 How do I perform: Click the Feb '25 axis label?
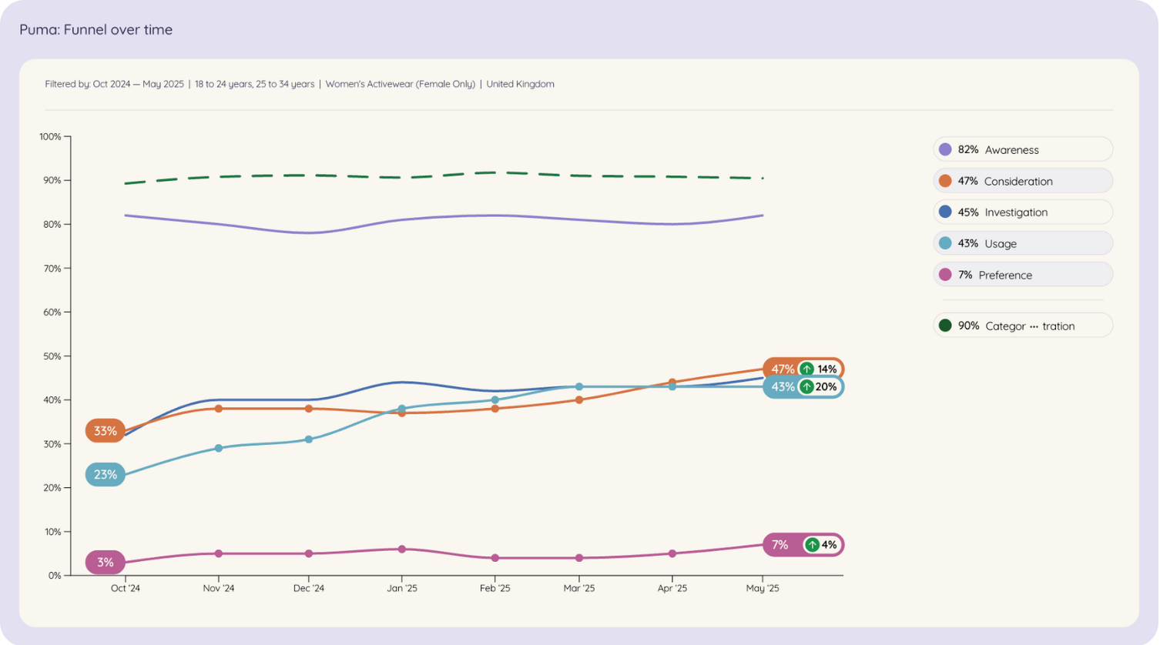(x=495, y=588)
